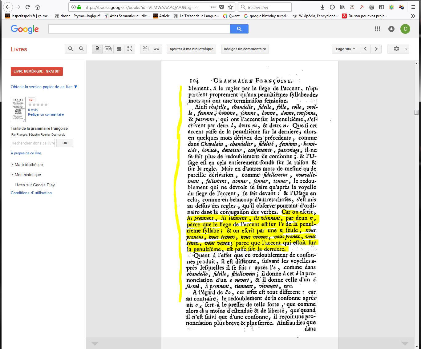Image resolution: width=421 pixels, height=349 pixels.
Task: Click the Rechercher dans ce livre field
Action: tap(33, 143)
